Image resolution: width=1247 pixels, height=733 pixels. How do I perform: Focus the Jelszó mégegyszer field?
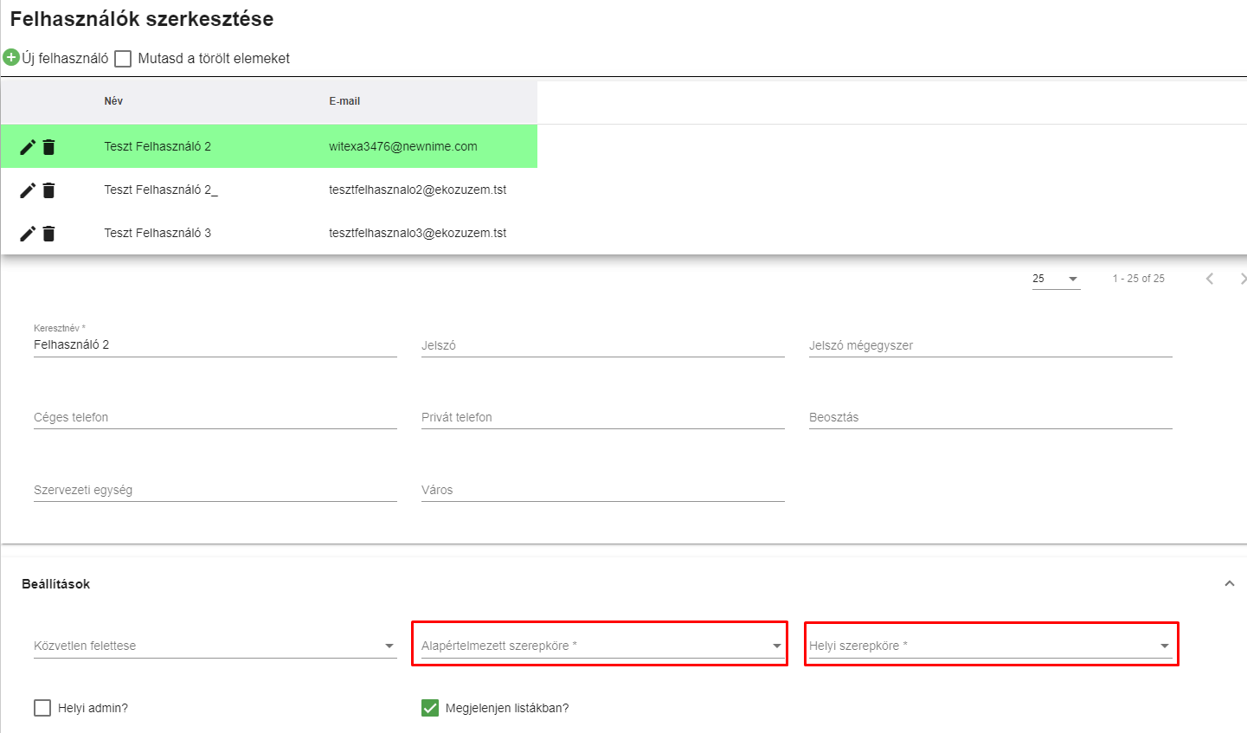pyautogui.click(x=991, y=345)
